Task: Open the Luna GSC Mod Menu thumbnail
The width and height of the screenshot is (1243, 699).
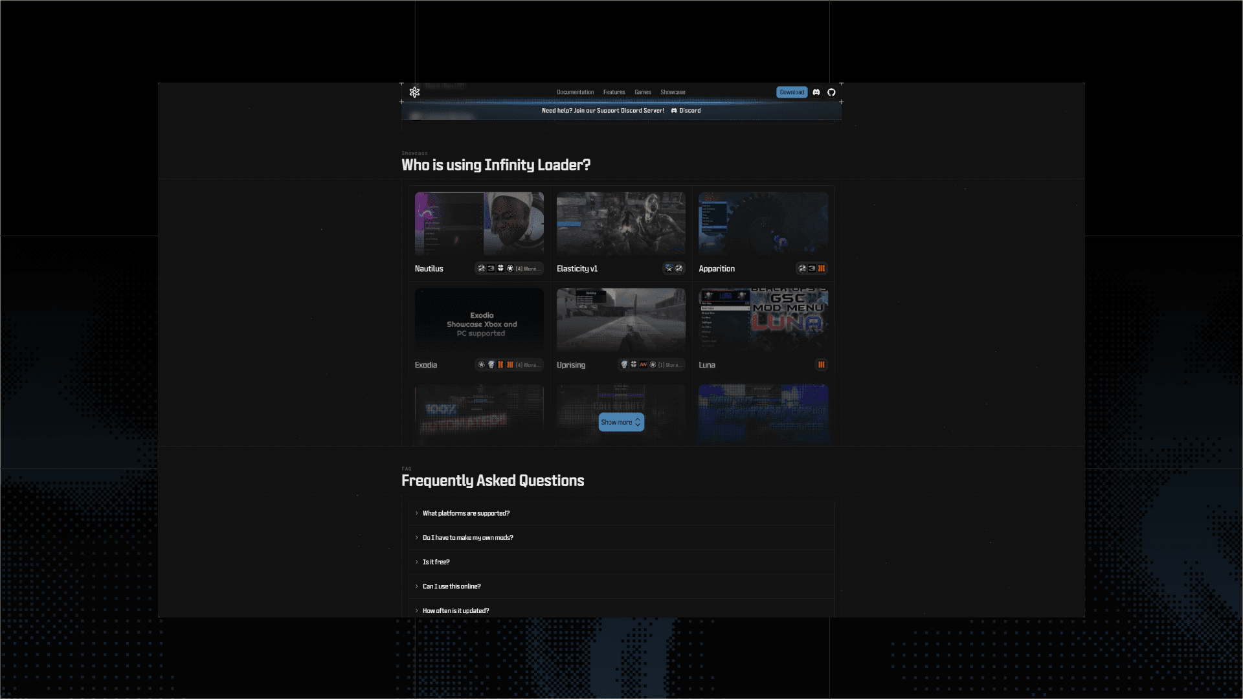Action: 763,320
